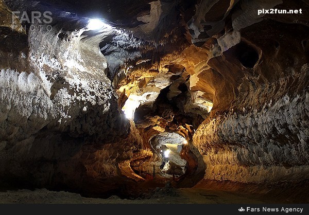
Task: Open the pix2fun.net watermark link
Action: [280, 11]
